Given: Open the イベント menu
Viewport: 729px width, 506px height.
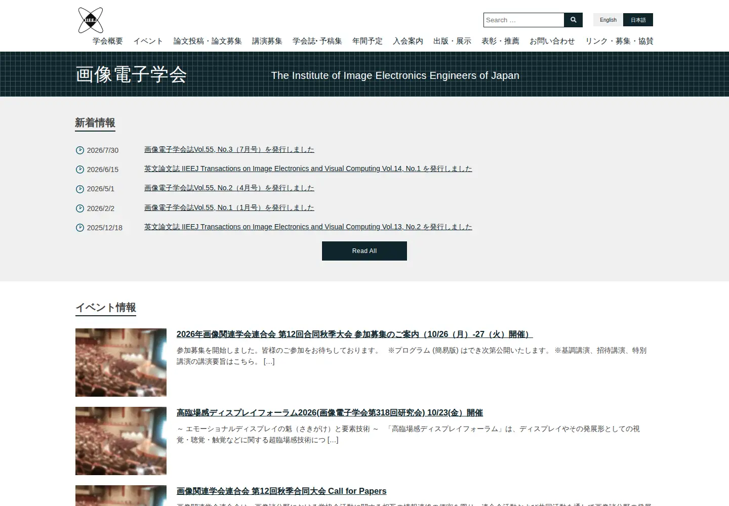Looking at the screenshot, I should click(148, 41).
